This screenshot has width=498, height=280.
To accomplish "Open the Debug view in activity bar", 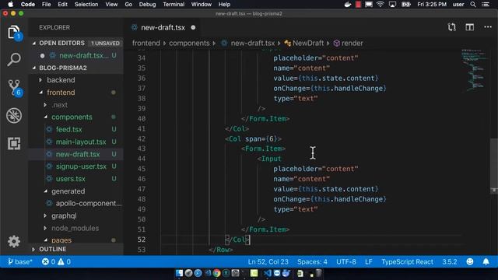I will click(x=14, y=116).
